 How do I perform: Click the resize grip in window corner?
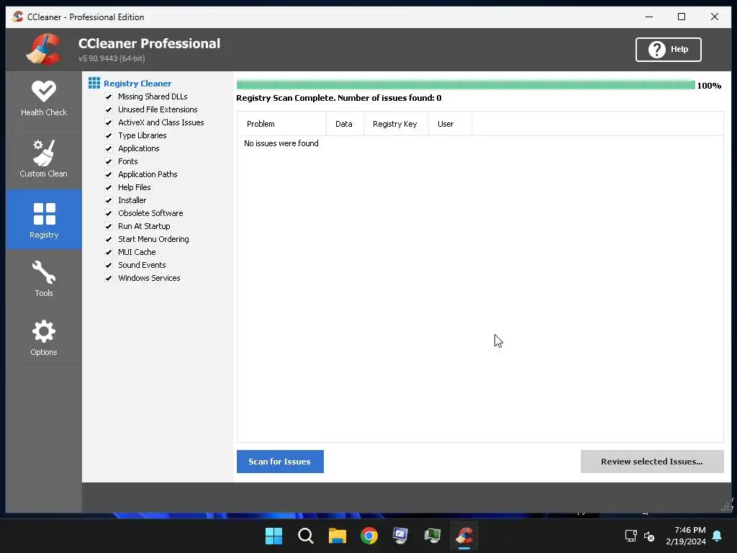(727, 507)
